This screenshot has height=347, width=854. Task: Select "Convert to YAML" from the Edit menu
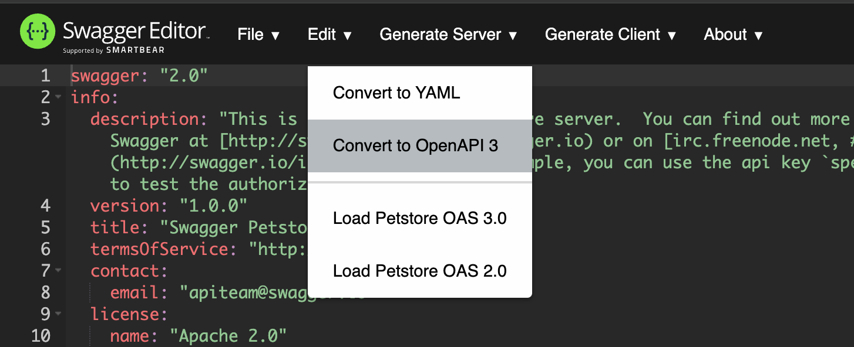pos(396,92)
